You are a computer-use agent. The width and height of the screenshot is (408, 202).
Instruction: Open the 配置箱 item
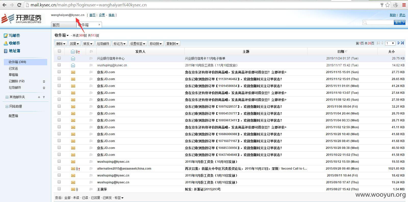point(14,116)
